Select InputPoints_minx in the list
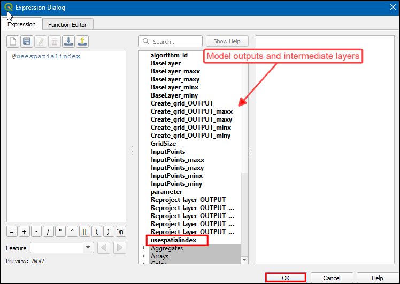Image resolution: width=400 pixels, height=284 pixels. [x=177, y=176]
